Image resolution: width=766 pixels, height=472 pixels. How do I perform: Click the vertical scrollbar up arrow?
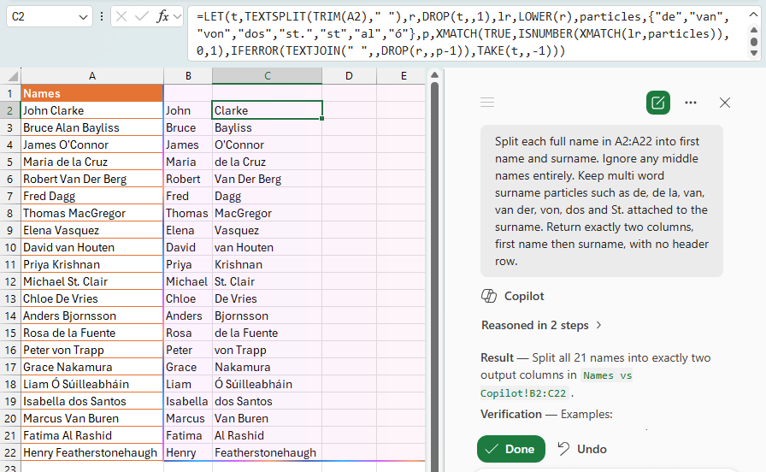click(434, 74)
